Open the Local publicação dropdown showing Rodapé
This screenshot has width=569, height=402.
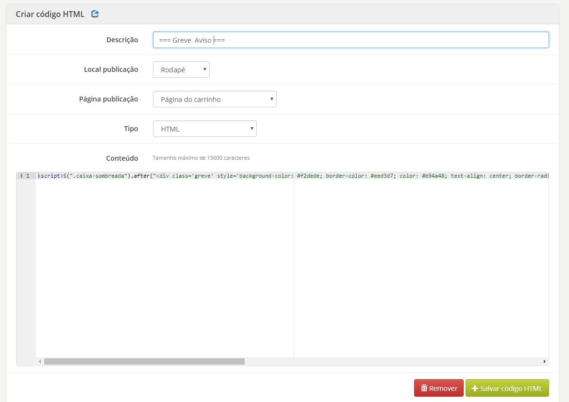click(181, 69)
